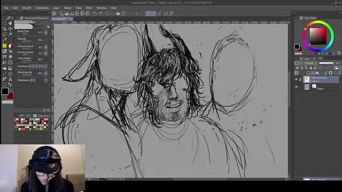Select the red Blend droplet tool

[x=10, y=46]
